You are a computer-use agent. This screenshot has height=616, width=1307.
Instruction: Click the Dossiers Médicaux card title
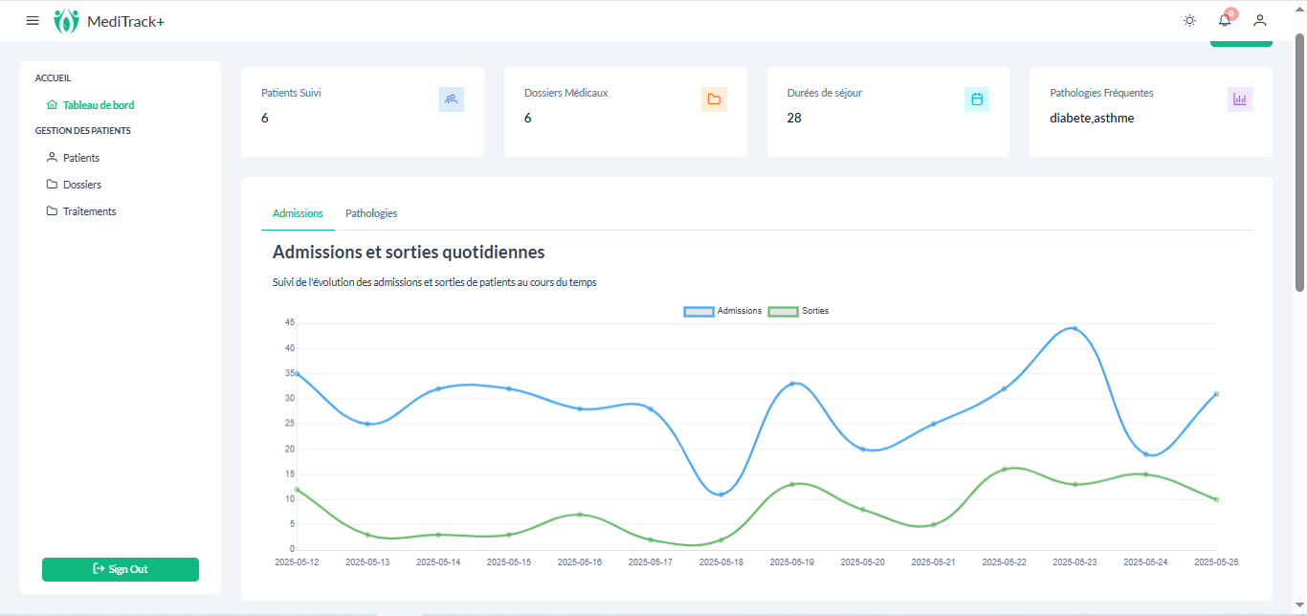pos(566,93)
